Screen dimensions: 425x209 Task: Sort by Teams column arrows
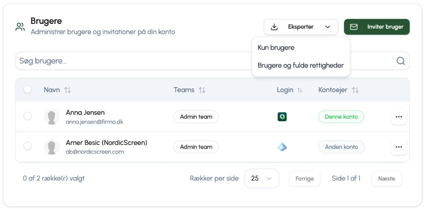click(x=202, y=90)
